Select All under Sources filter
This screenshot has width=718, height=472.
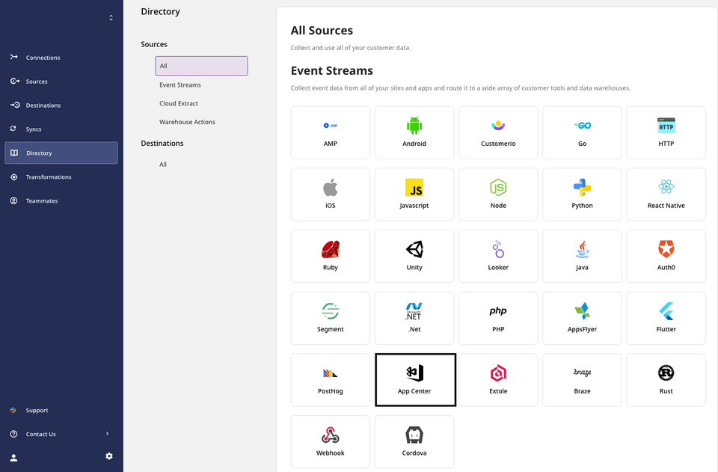click(x=201, y=66)
